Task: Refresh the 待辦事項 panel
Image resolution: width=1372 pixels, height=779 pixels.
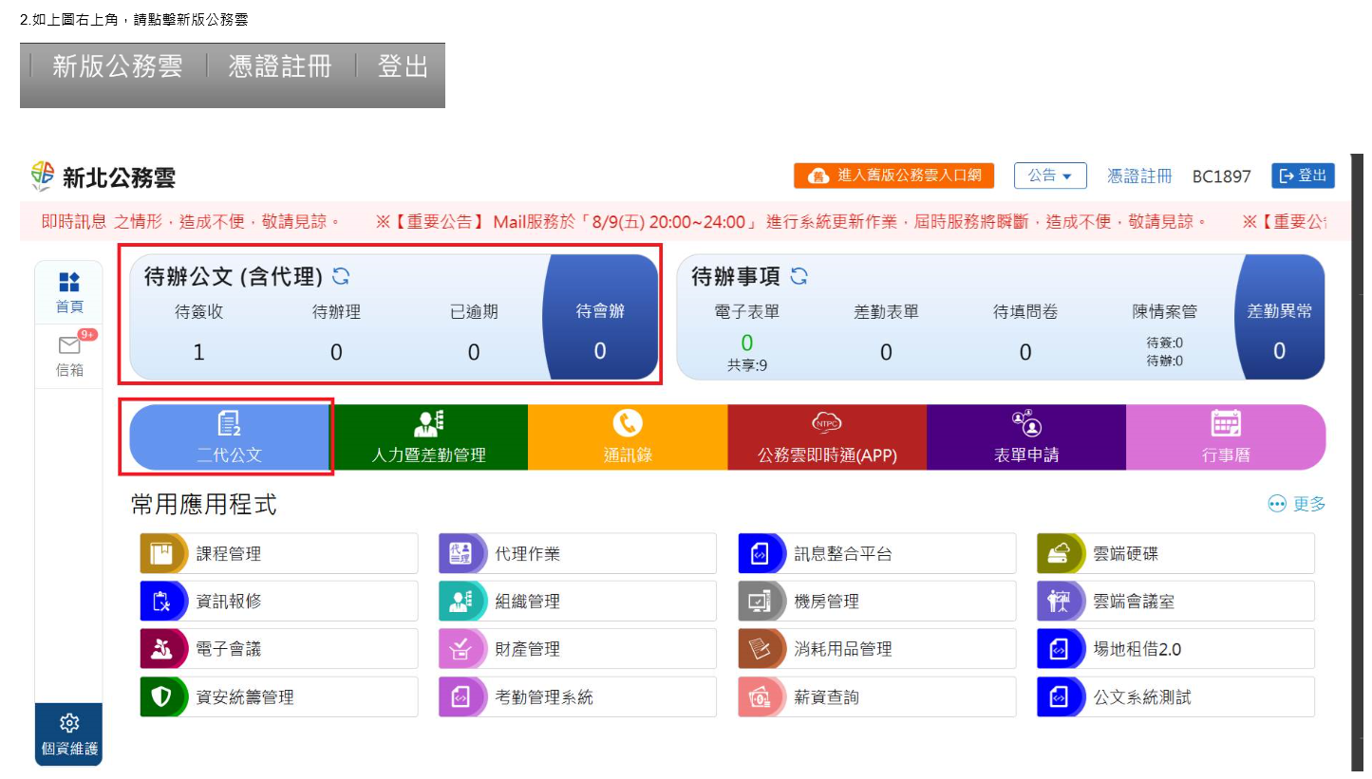Action: [799, 276]
